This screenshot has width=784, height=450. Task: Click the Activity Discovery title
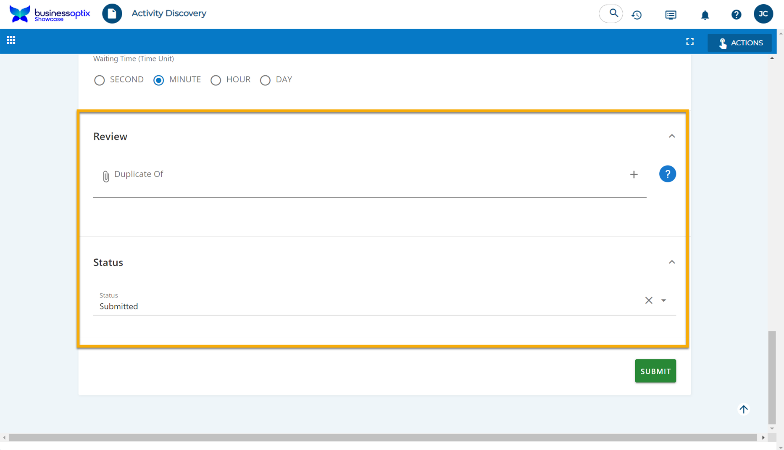click(x=168, y=13)
